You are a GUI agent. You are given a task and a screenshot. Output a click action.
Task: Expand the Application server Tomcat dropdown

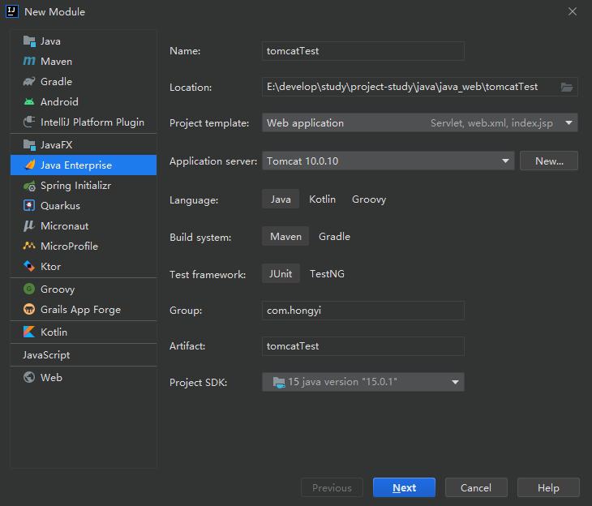388,161
